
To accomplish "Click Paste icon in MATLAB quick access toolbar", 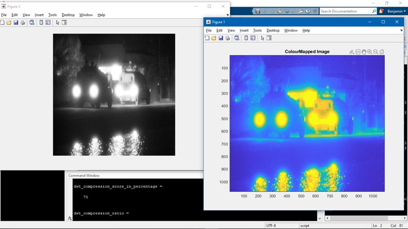I will pos(279,11).
